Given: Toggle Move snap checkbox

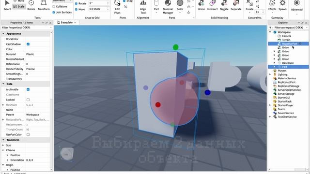Looking at the screenshot, I should click(x=76, y=9).
